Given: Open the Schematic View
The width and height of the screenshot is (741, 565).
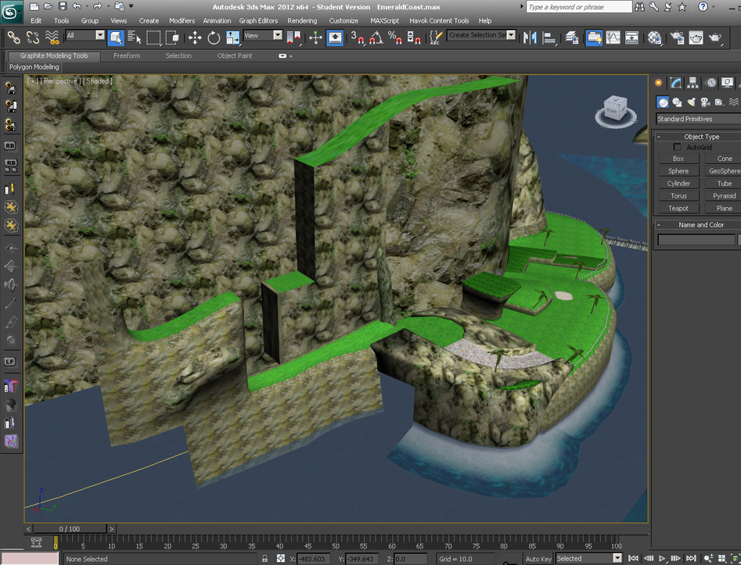Looking at the screenshot, I should pyautogui.click(x=631, y=38).
